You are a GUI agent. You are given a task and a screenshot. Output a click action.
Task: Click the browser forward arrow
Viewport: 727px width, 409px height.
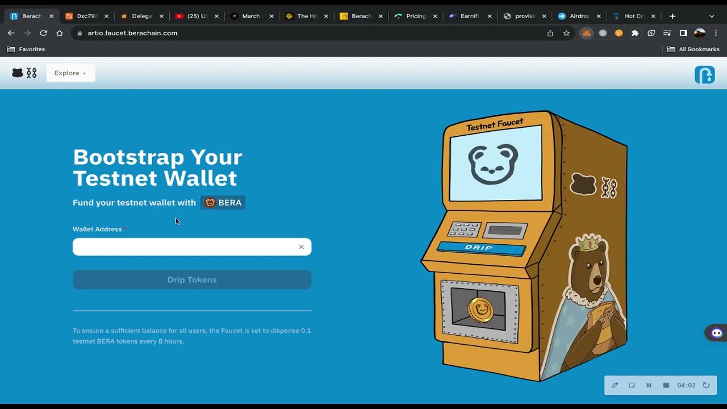point(27,33)
